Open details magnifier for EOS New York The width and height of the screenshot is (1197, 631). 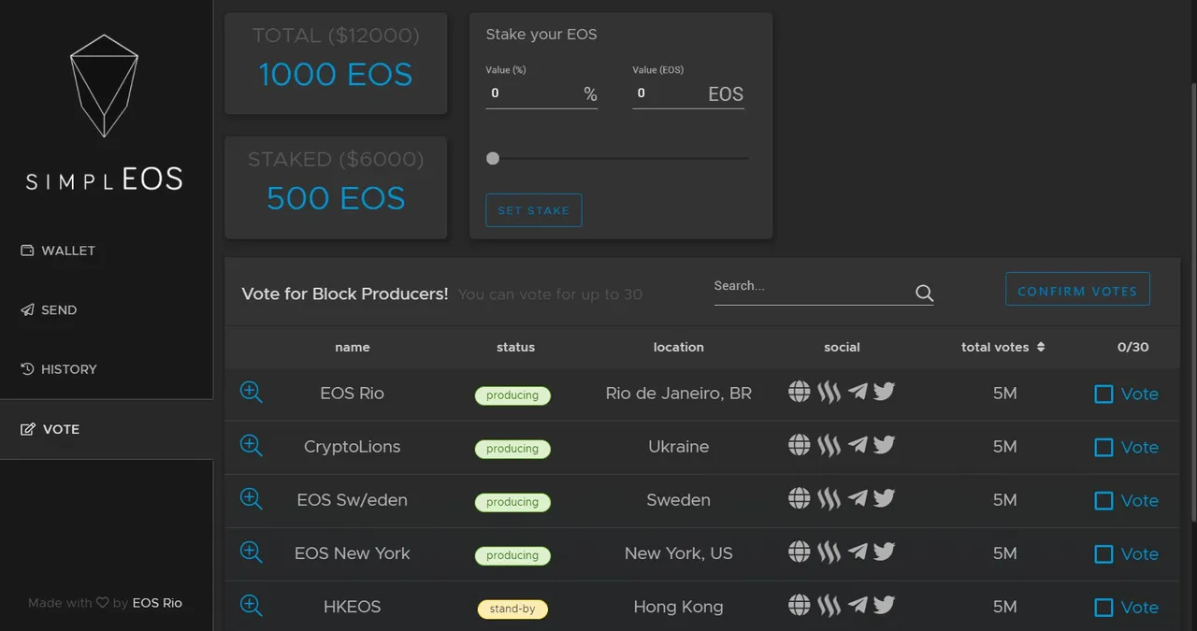pyautogui.click(x=251, y=552)
